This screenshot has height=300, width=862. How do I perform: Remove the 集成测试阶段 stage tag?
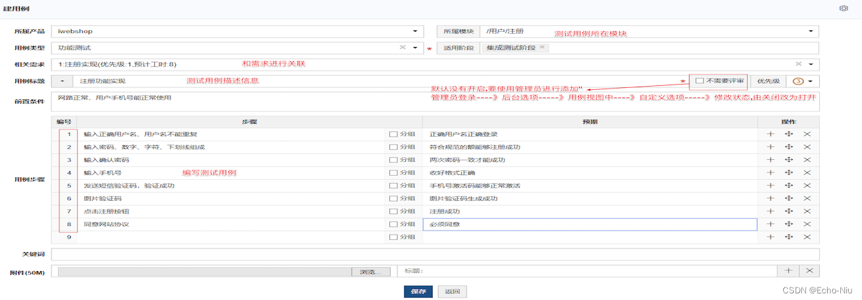[542, 48]
